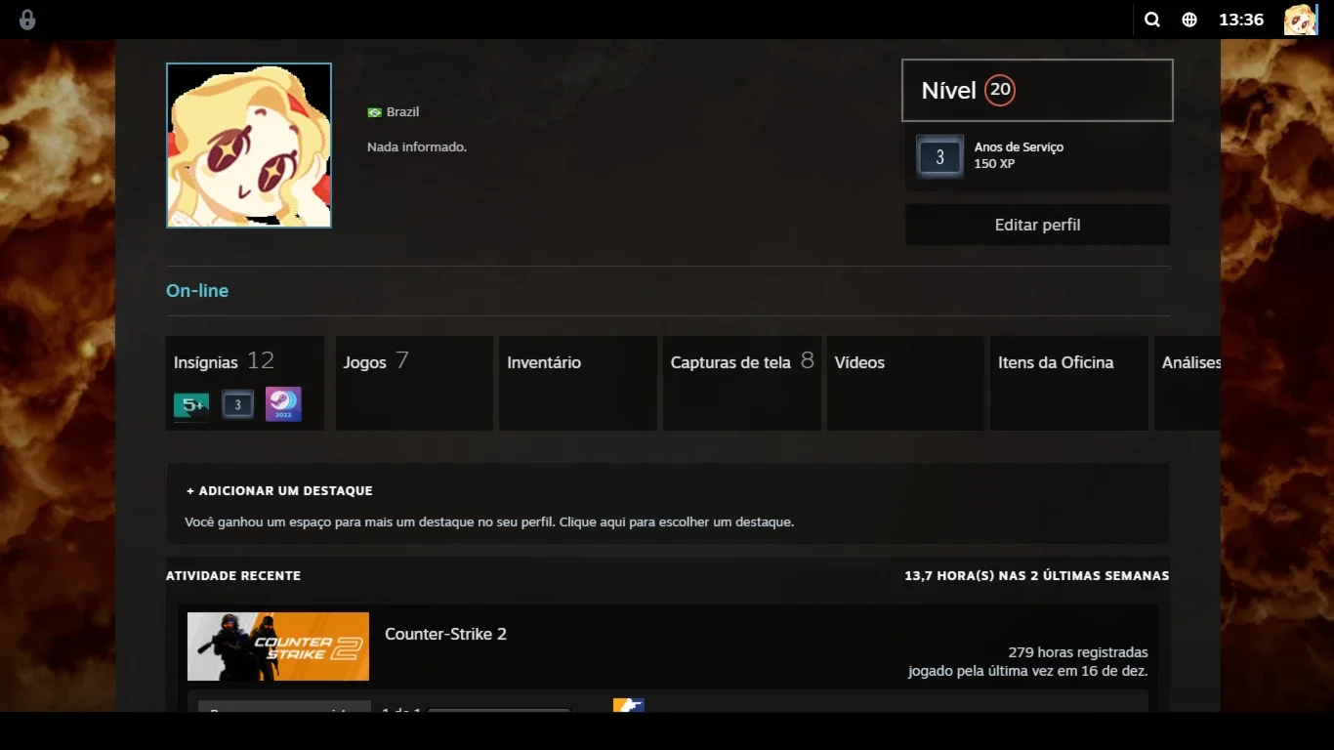
Task: Open the Counter-Strike 2 game banner
Action: point(278,646)
